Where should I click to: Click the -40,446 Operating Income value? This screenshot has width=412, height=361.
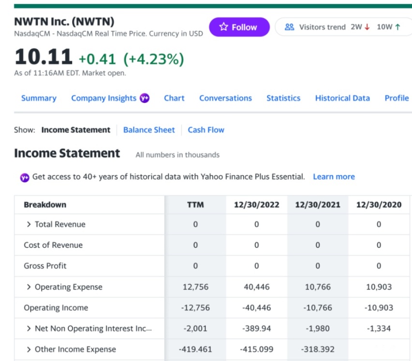pyautogui.click(x=256, y=308)
